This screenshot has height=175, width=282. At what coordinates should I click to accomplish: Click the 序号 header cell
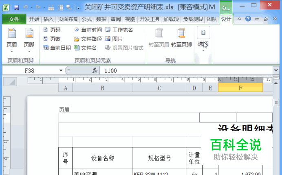(x=66, y=158)
